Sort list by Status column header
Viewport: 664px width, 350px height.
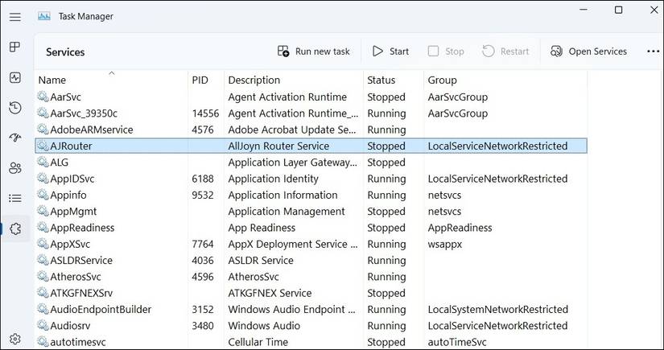381,80
